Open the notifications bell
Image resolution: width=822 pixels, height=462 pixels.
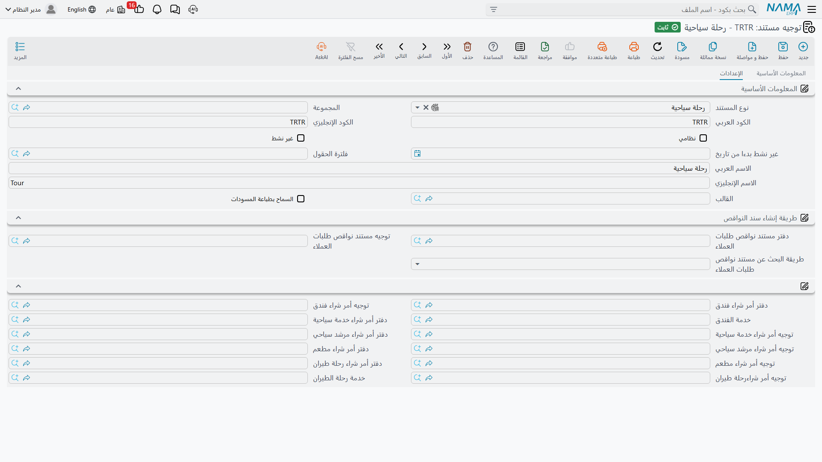(157, 9)
